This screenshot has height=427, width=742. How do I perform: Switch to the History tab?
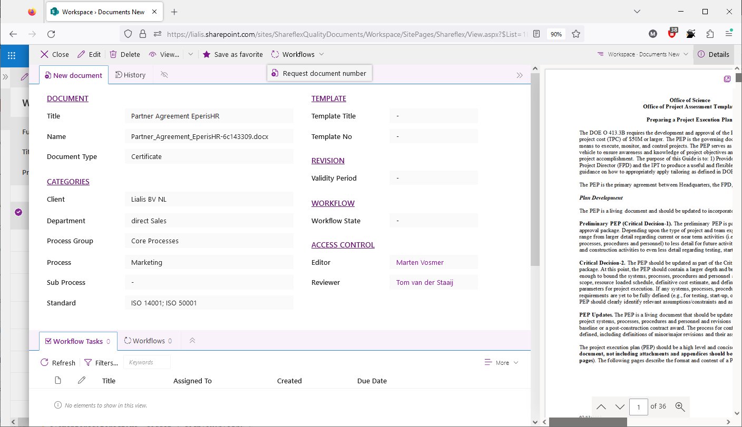130,75
